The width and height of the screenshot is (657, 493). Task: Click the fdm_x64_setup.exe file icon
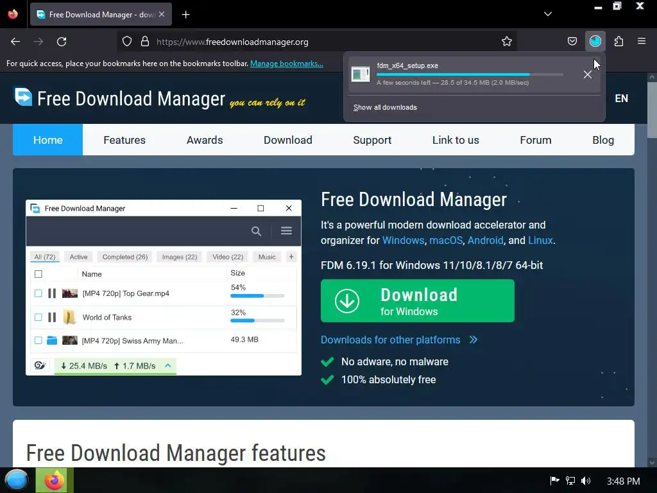click(x=361, y=74)
